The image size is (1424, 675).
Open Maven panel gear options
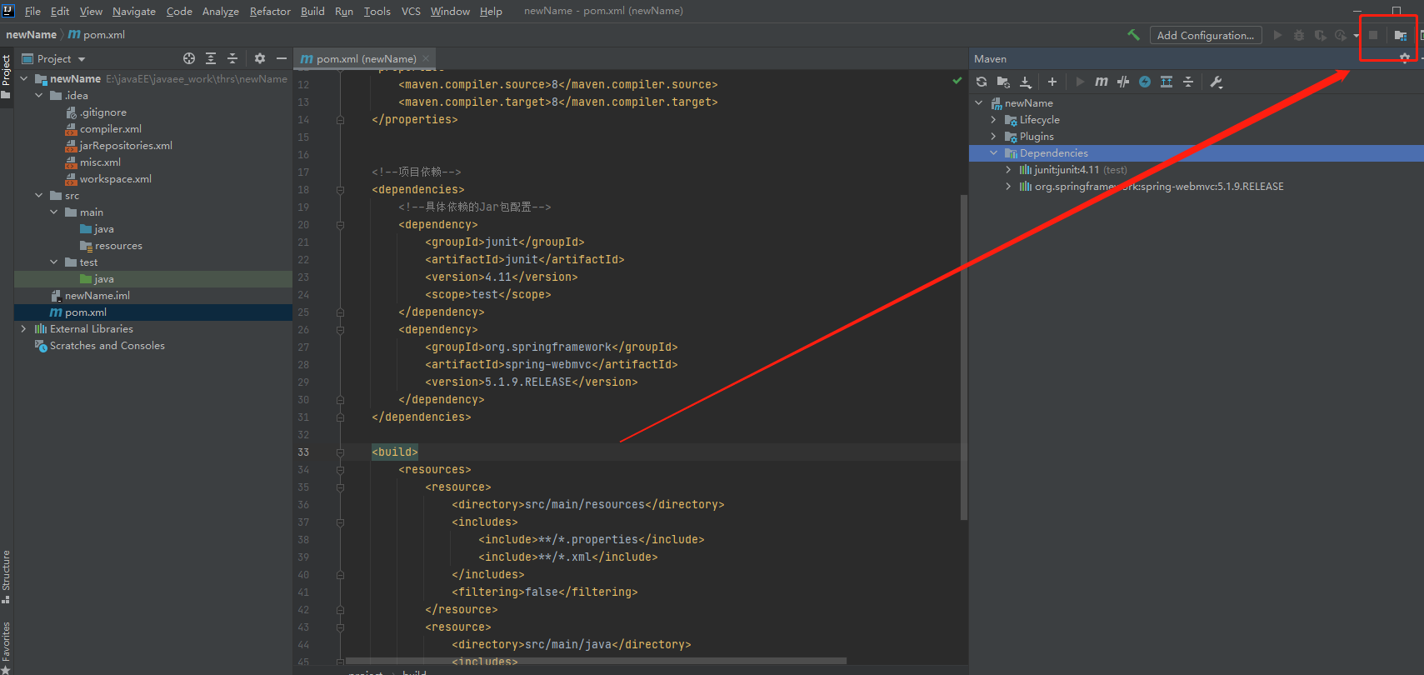coord(1405,58)
